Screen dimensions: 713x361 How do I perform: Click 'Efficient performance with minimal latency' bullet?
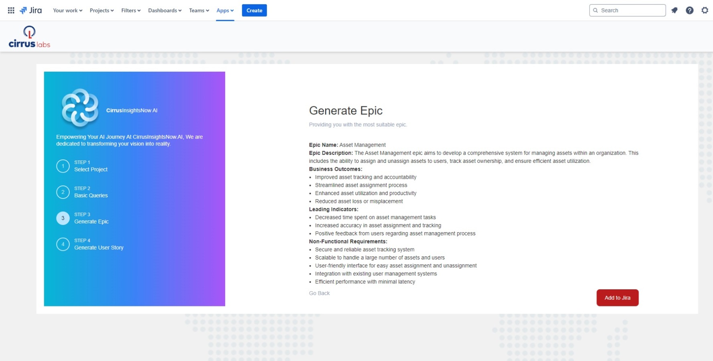point(365,282)
